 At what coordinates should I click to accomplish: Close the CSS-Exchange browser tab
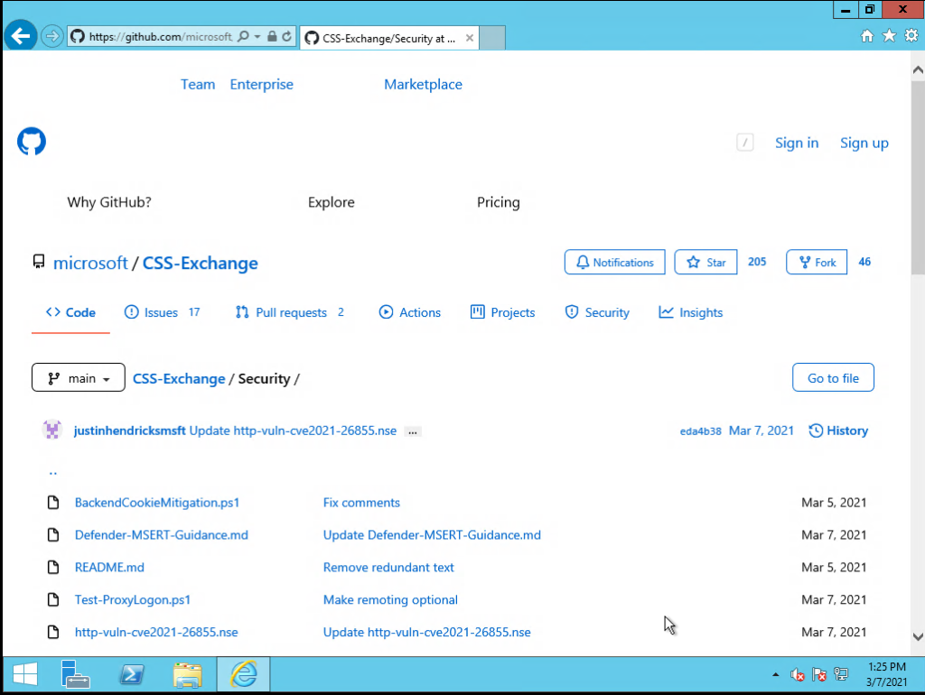470,38
